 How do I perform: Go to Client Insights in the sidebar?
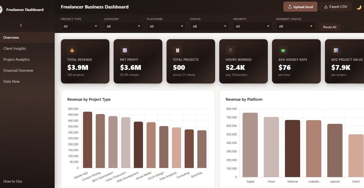(15, 48)
